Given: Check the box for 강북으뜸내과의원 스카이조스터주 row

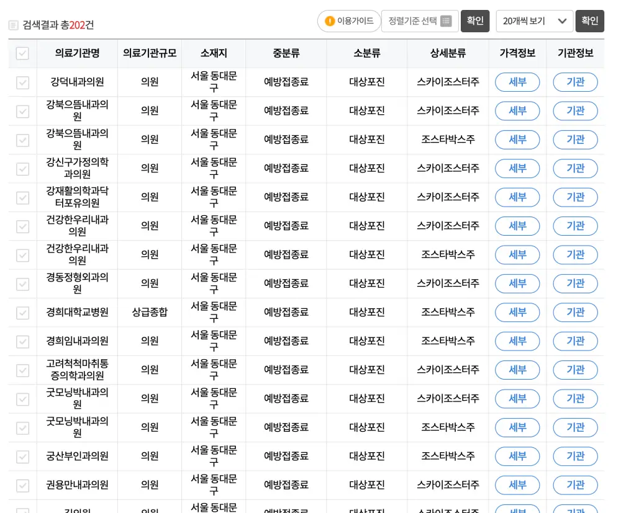Looking at the screenshot, I should tap(22, 112).
